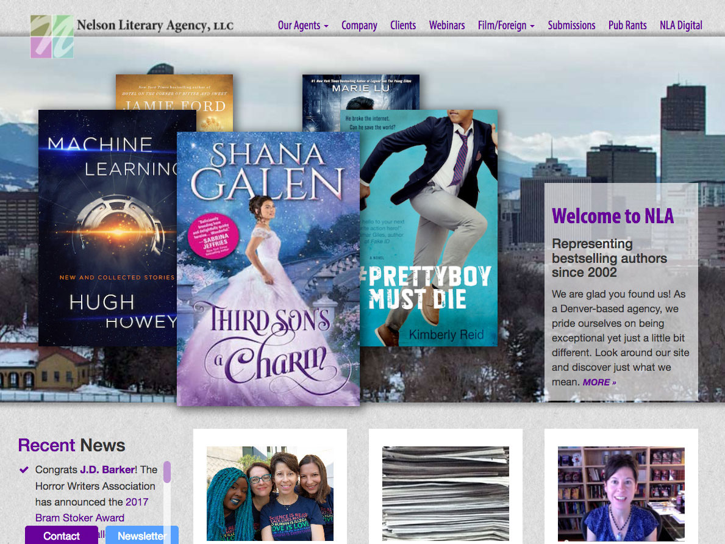Viewport: 725px width, 544px height.
Task: Open the group photo of four women
Action: point(270,493)
